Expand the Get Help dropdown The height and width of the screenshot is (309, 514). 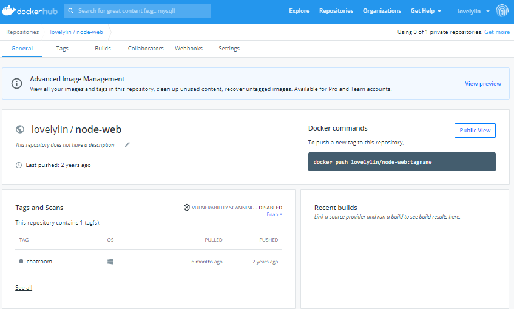click(426, 11)
